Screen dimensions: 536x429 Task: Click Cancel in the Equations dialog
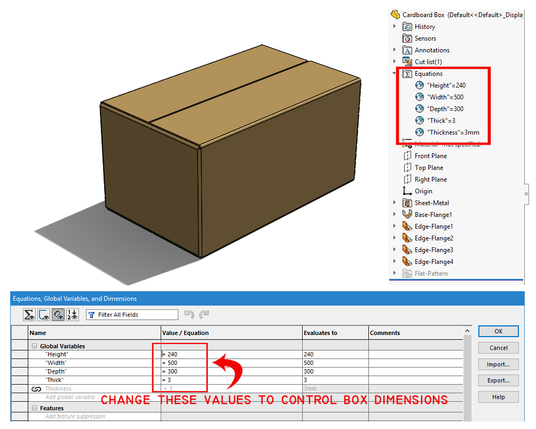[x=499, y=348]
